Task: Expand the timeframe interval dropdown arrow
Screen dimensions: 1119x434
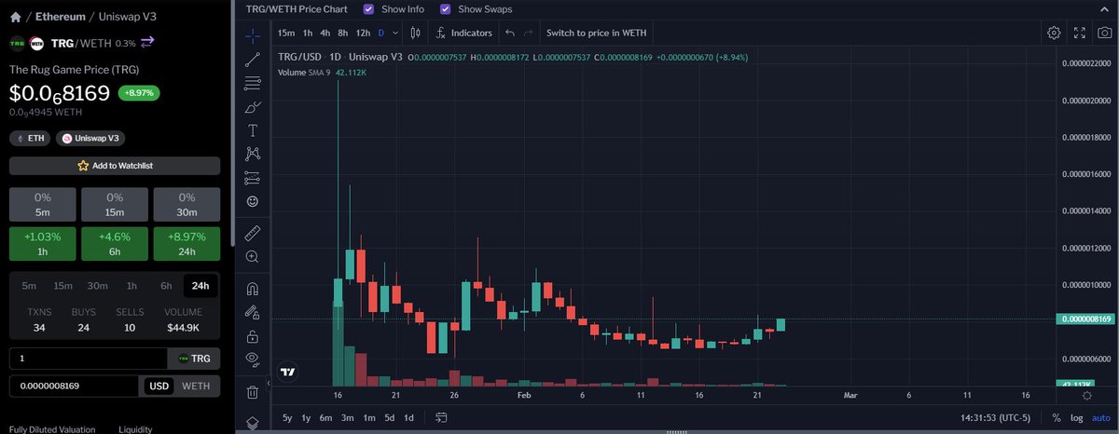Action: tap(397, 33)
